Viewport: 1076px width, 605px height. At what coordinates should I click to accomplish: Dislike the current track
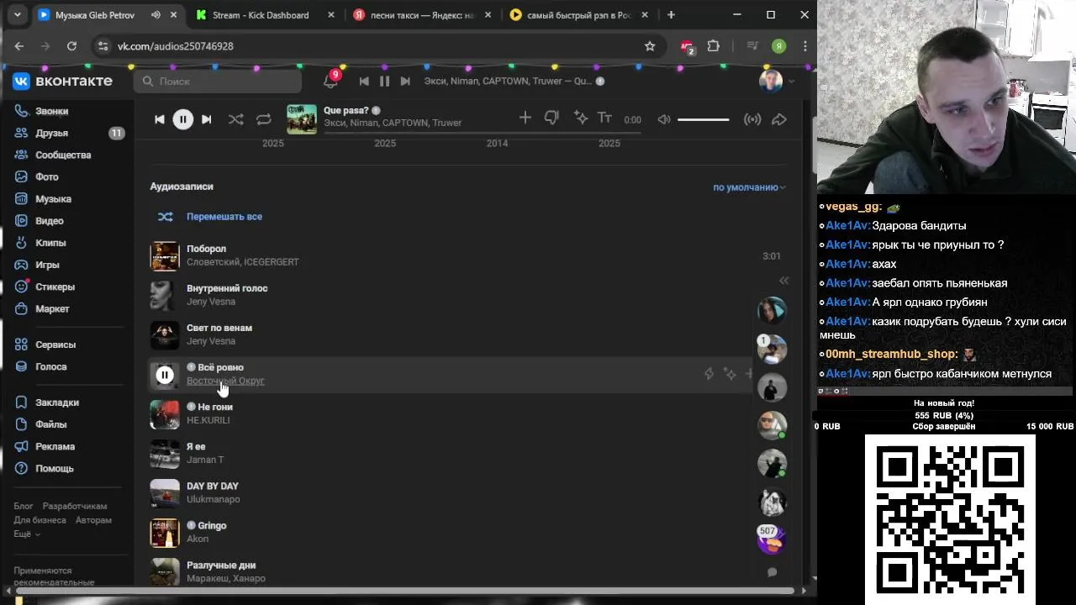(x=551, y=118)
